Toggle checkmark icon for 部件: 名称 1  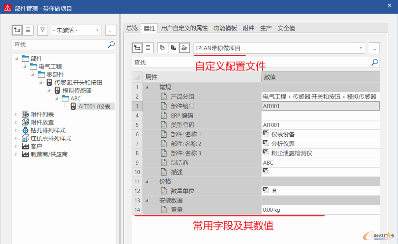coord(164,134)
